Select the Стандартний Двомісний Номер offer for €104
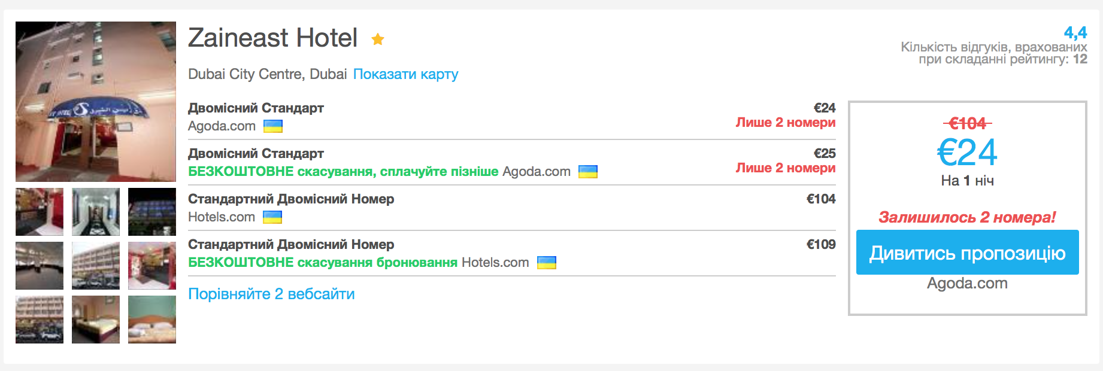This screenshot has width=1103, height=371. pyautogui.click(x=291, y=199)
